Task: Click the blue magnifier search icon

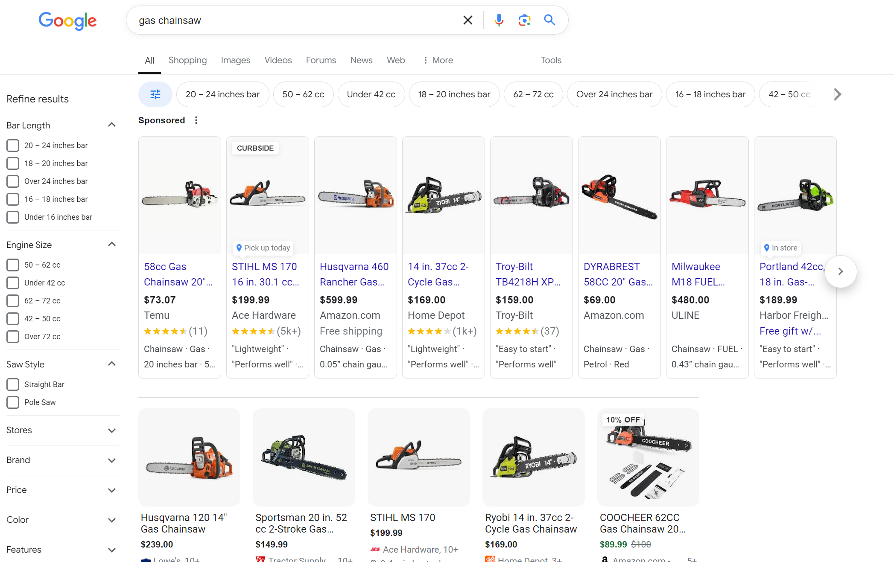Action: click(x=549, y=20)
